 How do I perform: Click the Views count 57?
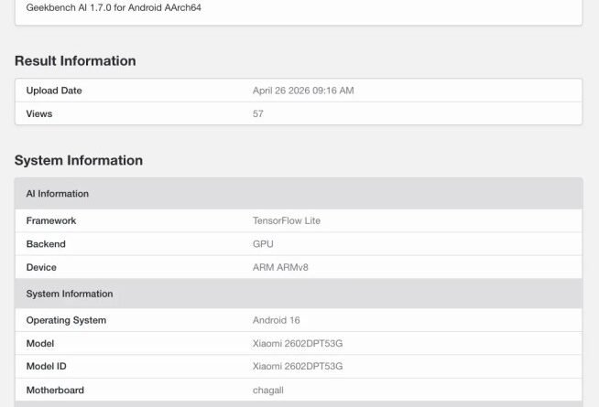258,113
